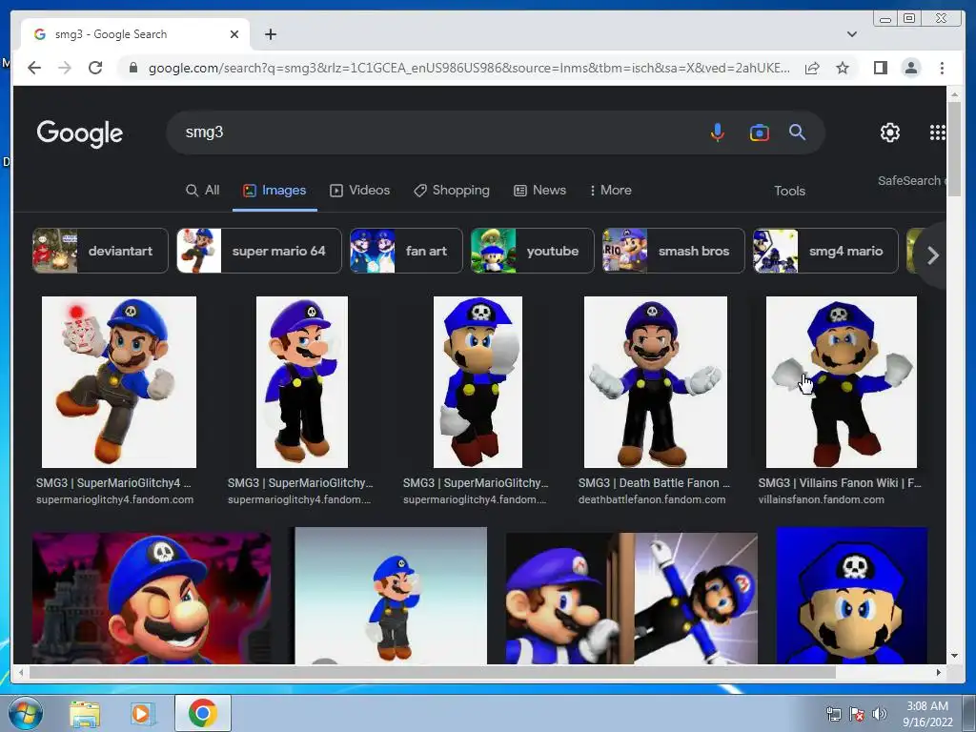The width and height of the screenshot is (976, 732).
Task: Expand the More search categories menu
Action: click(610, 191)
